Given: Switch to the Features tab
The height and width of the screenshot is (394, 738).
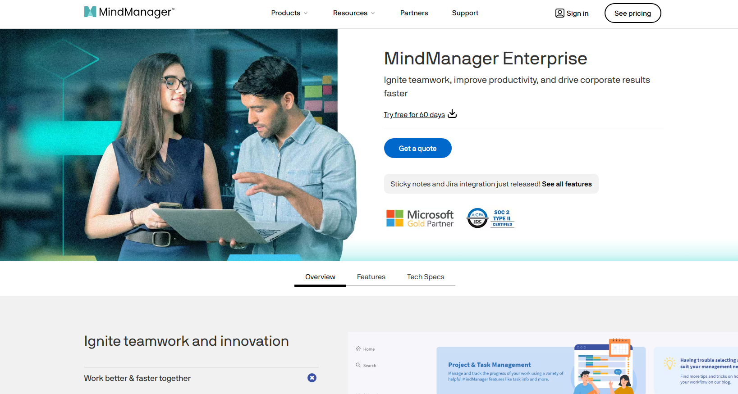Looking at the screenshot, I should 371,277.
